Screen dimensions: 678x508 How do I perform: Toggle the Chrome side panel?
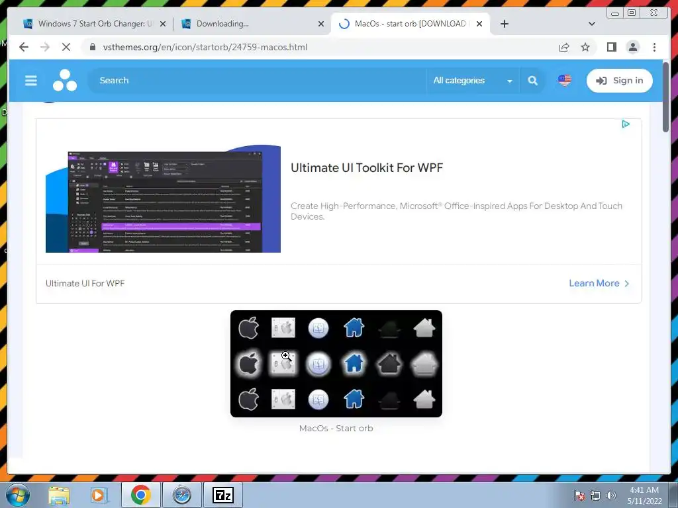coord(611,47)
